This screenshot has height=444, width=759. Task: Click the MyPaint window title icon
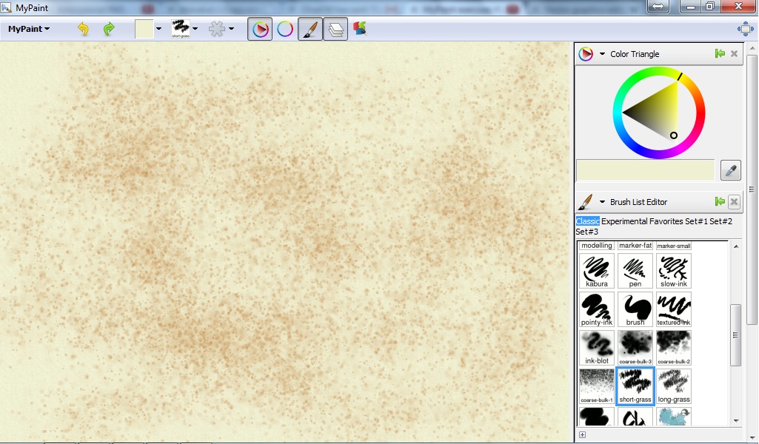coord(6,7)
